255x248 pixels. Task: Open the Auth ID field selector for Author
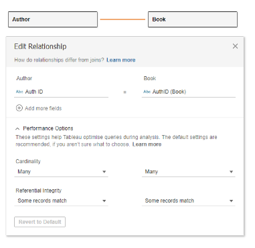[61, 92]
